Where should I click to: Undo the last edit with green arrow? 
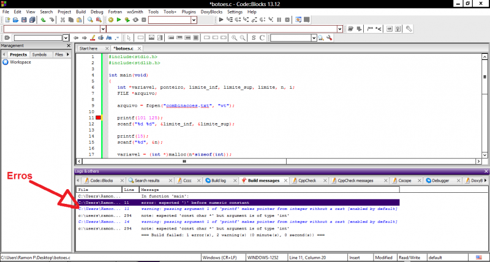tap(43, 20)
